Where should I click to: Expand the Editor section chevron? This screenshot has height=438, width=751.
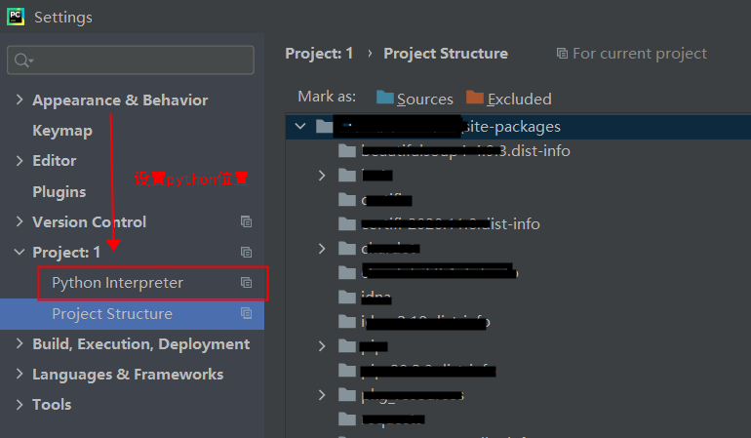coord(20,161)
